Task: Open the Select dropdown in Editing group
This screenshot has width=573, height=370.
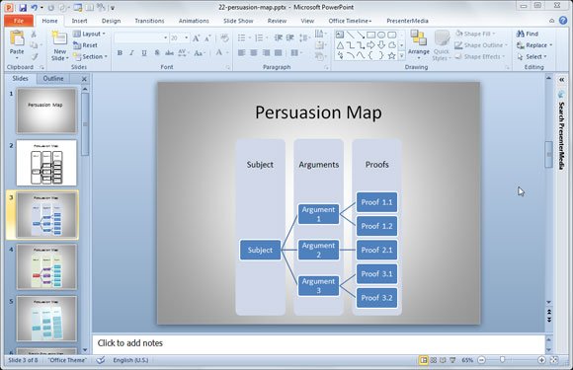Action: (532, 56)
